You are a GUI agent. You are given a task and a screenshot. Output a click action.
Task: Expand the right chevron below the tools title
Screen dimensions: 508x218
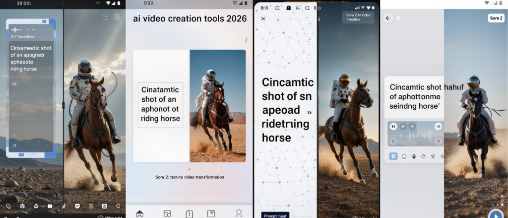(x=246, y=40)
